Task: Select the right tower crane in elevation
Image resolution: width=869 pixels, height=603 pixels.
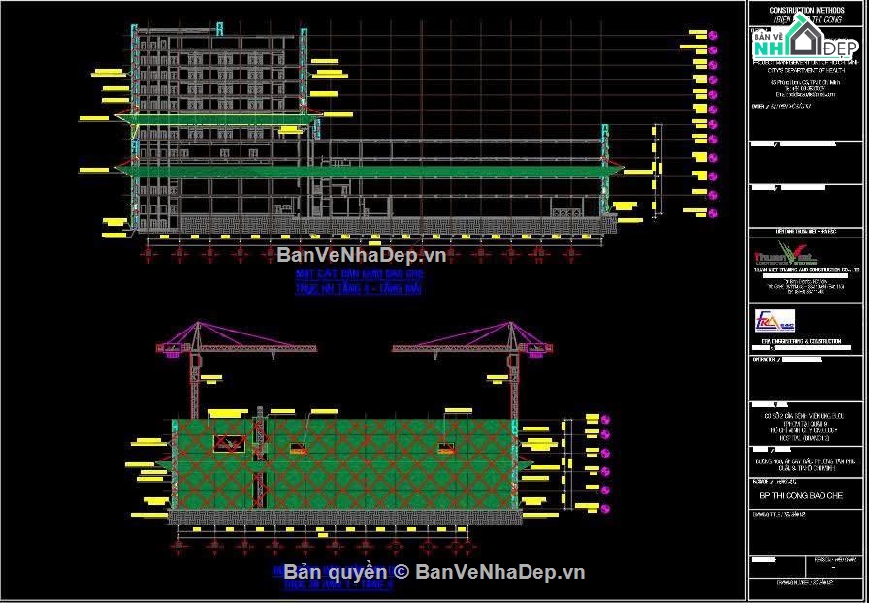Action: click(472, 368)
